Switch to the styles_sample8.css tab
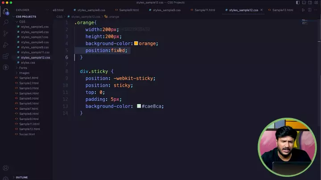 91,10
